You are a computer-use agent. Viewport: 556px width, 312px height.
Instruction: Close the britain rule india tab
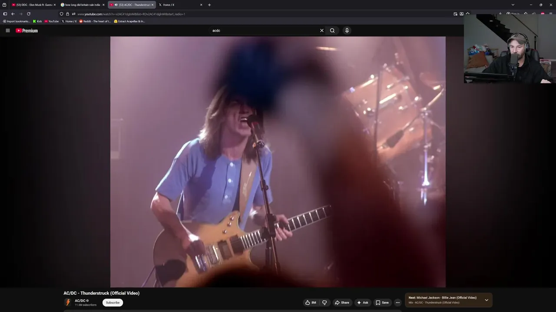(103, 5)
